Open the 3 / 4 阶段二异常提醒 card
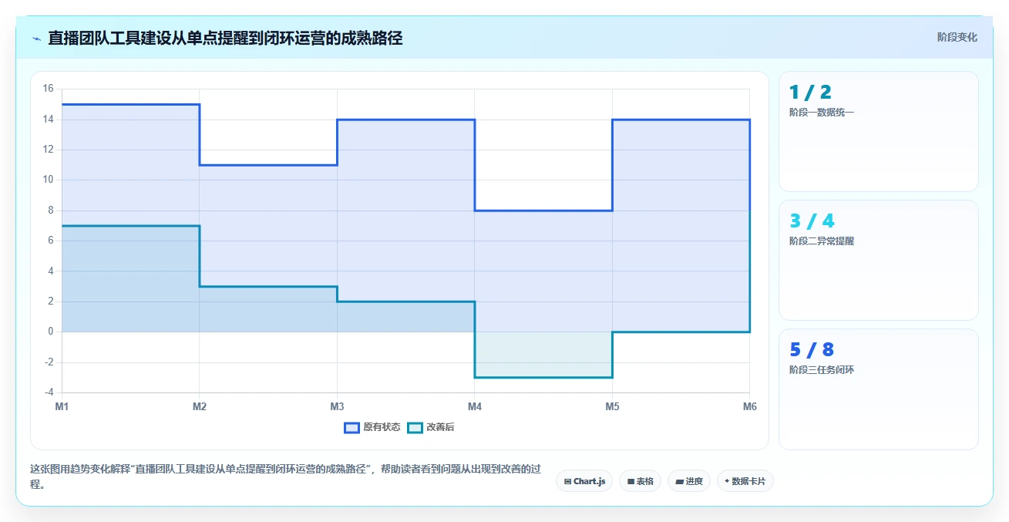Screen dimensions: 1009x522 pyautogui.click(x=879, y=260)
